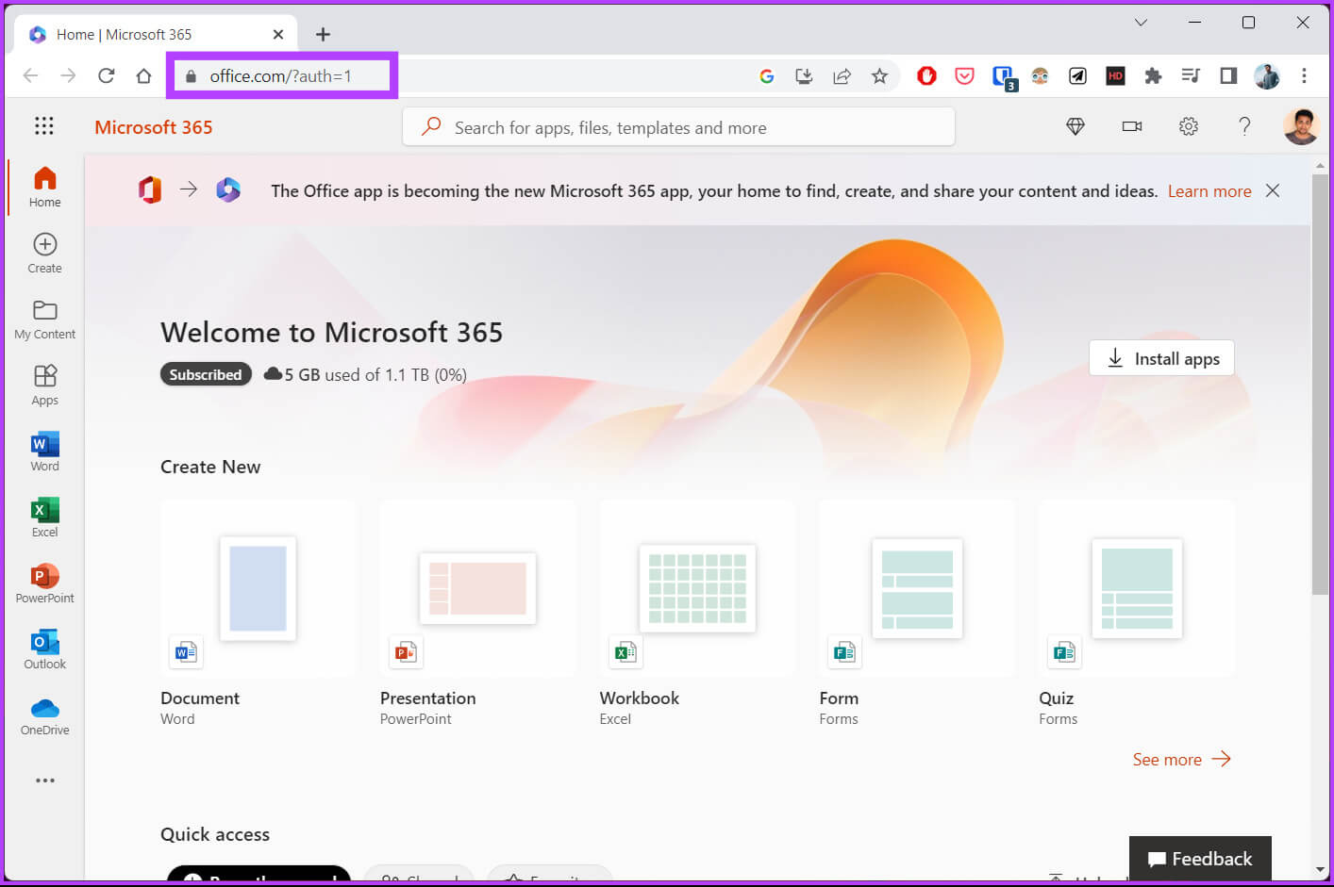Image resolution: width=1334 pixels, height=887 pixels.
Task: Launch Excel from the sidebar
Action: click(44, 517)
